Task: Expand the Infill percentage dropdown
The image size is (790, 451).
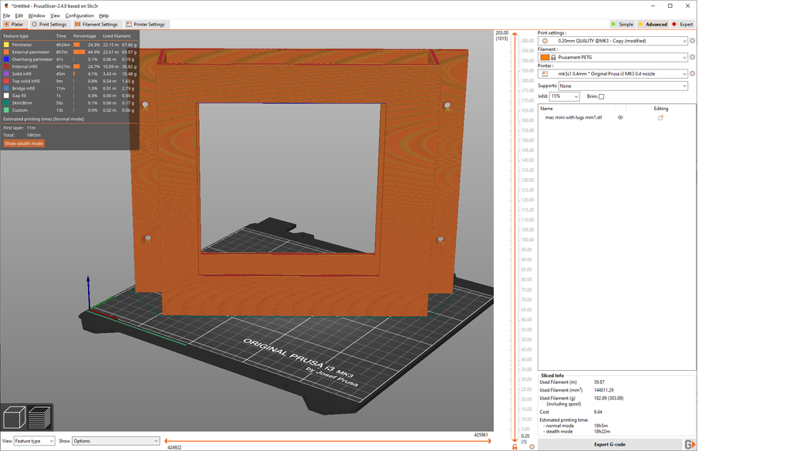Action: (x=564, y=96)
